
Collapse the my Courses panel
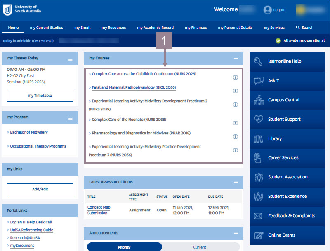pos(236,58)
